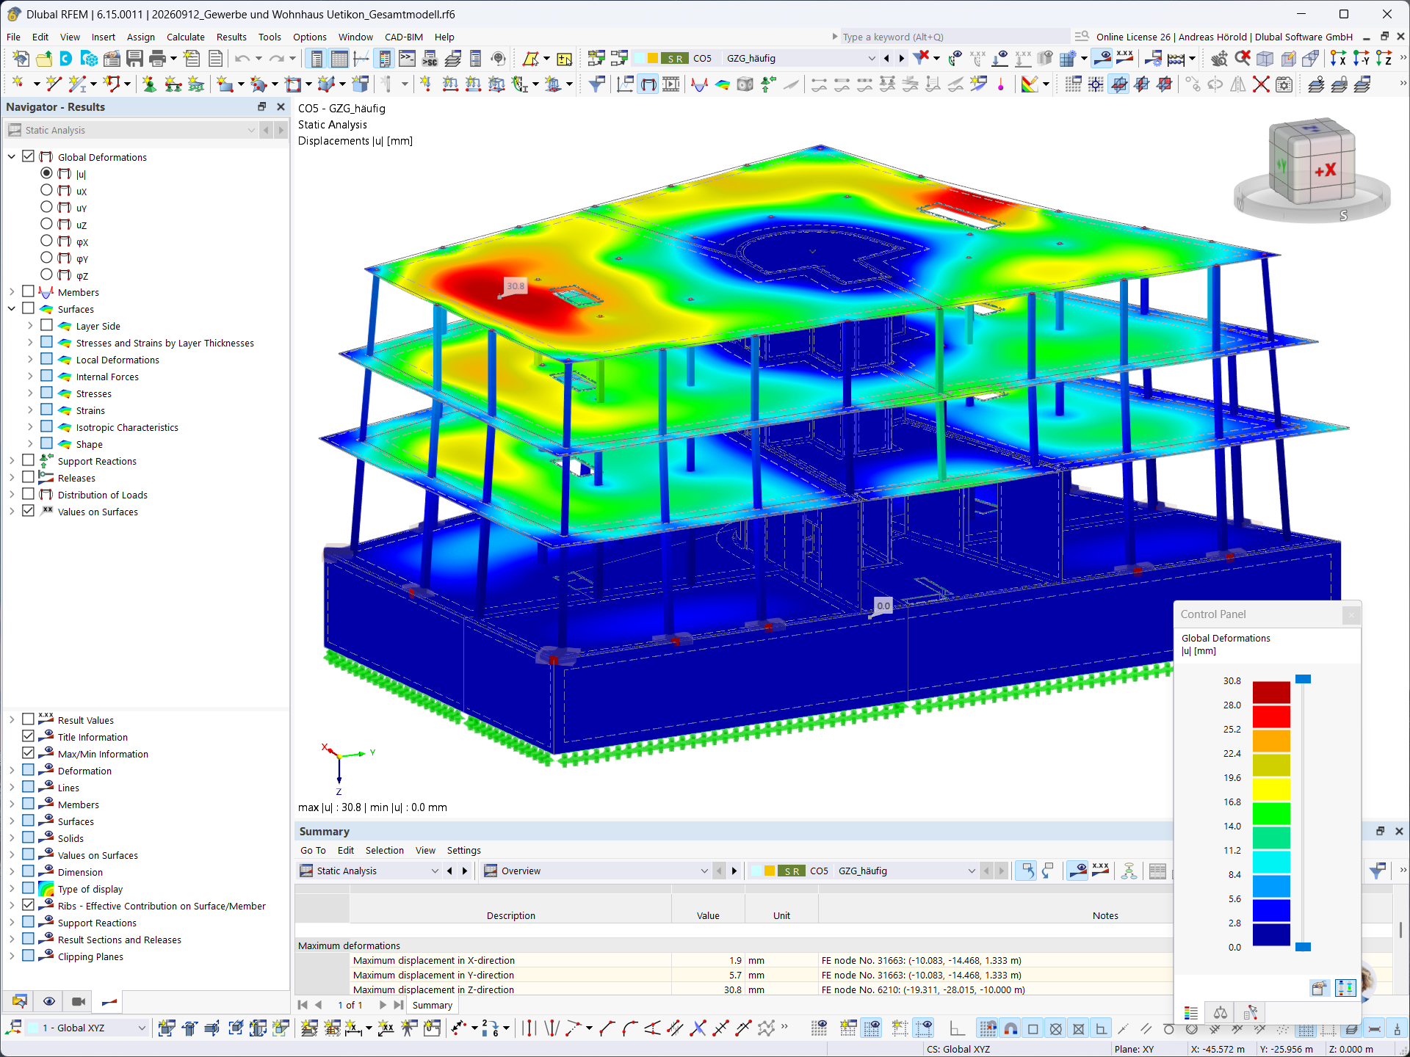Click the red 30.8 color swatch in legend
1410x1057 pixels.
pos(1271,692)
